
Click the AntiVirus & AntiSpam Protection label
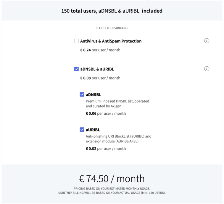click(x=111, y=41)
